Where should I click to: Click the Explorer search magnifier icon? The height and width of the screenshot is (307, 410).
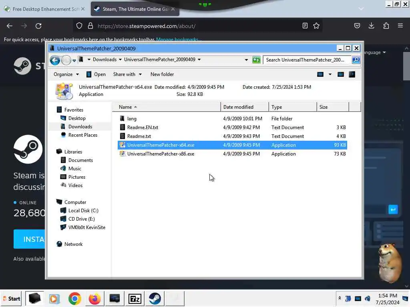[356, 60]
